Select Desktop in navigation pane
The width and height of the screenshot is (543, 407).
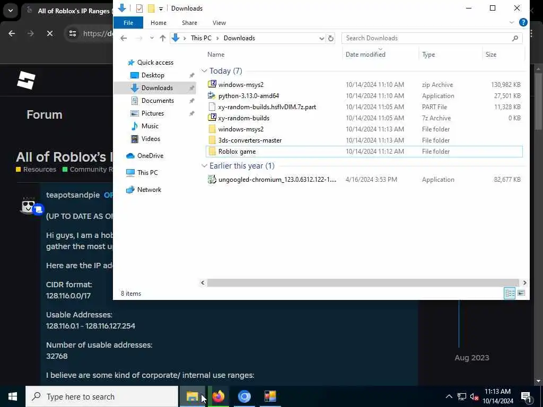(153, 75)
